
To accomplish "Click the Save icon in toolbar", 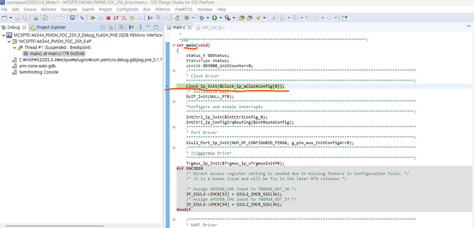I will (17, 18).
